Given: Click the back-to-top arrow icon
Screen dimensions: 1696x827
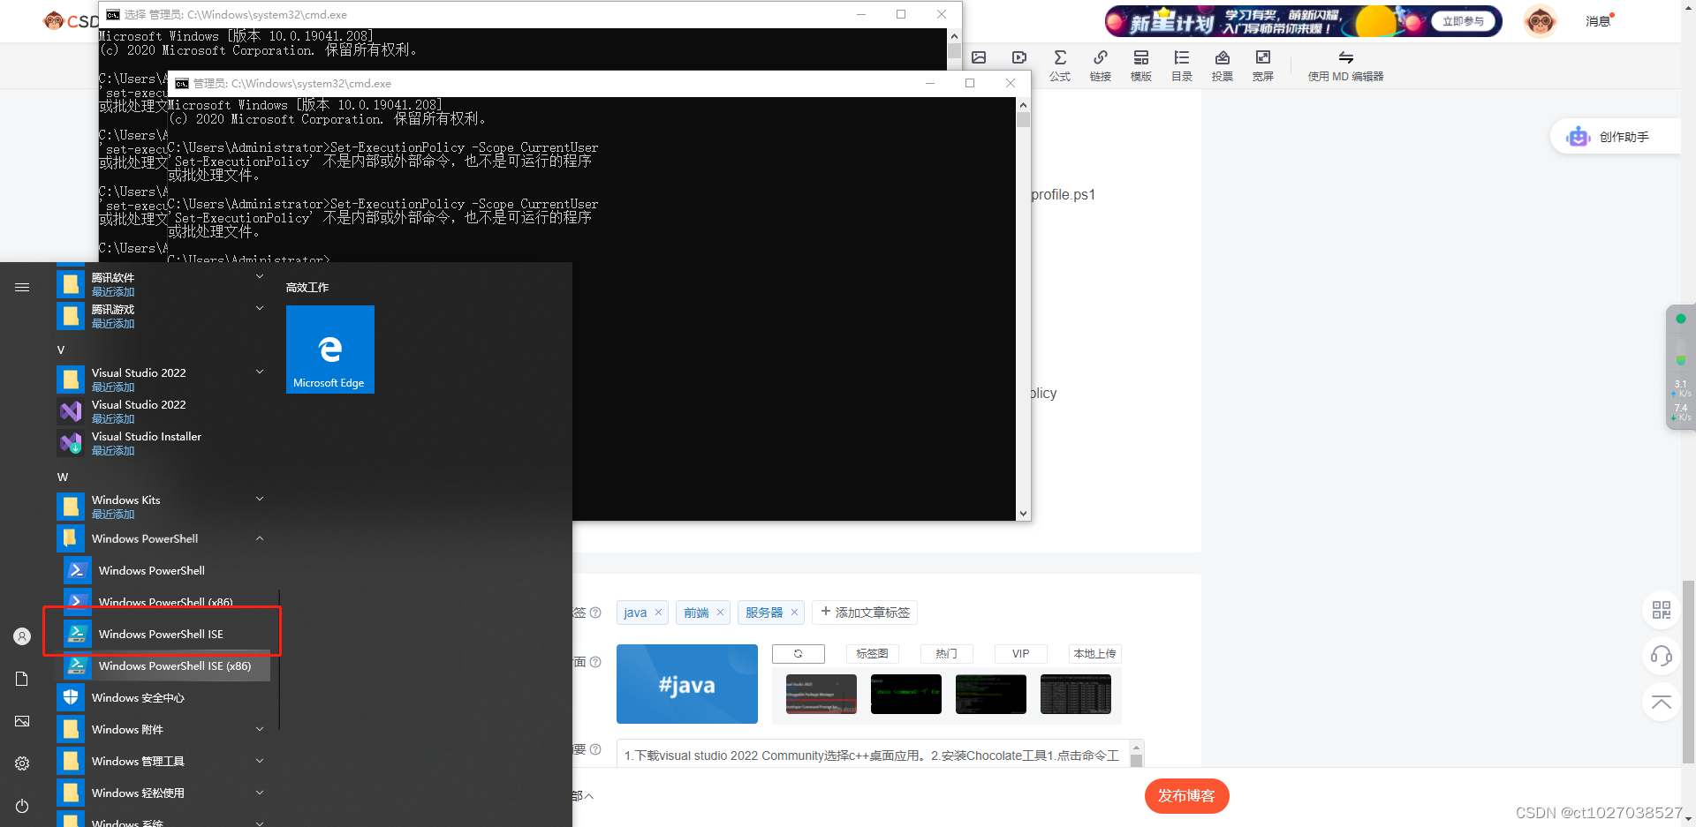Looking at the screenshot, I should tap(1662, 703).
